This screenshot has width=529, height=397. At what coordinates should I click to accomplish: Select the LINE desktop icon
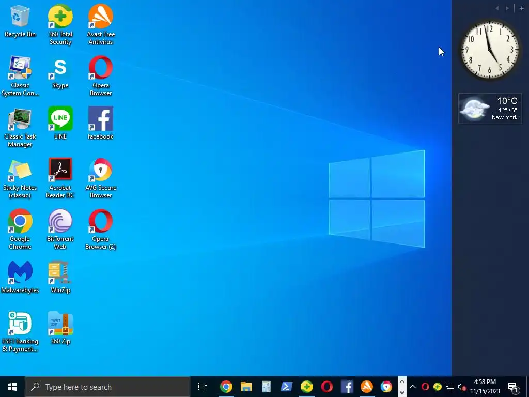pos(60,123)
